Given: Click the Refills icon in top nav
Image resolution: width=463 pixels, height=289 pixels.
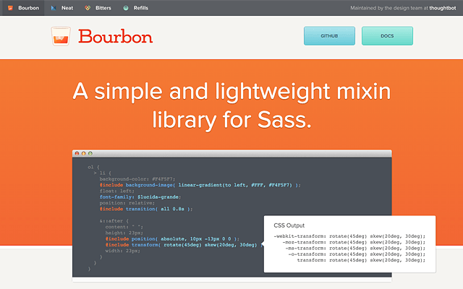Looking at the screenshot, I should [x=126, y=8].
